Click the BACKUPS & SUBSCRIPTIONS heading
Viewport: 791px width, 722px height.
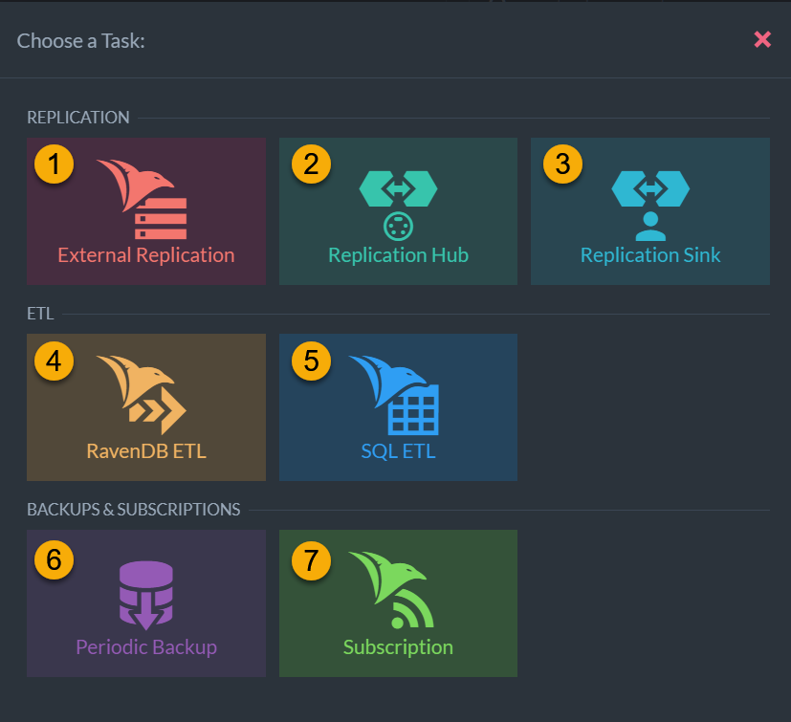tap(134, 510)
